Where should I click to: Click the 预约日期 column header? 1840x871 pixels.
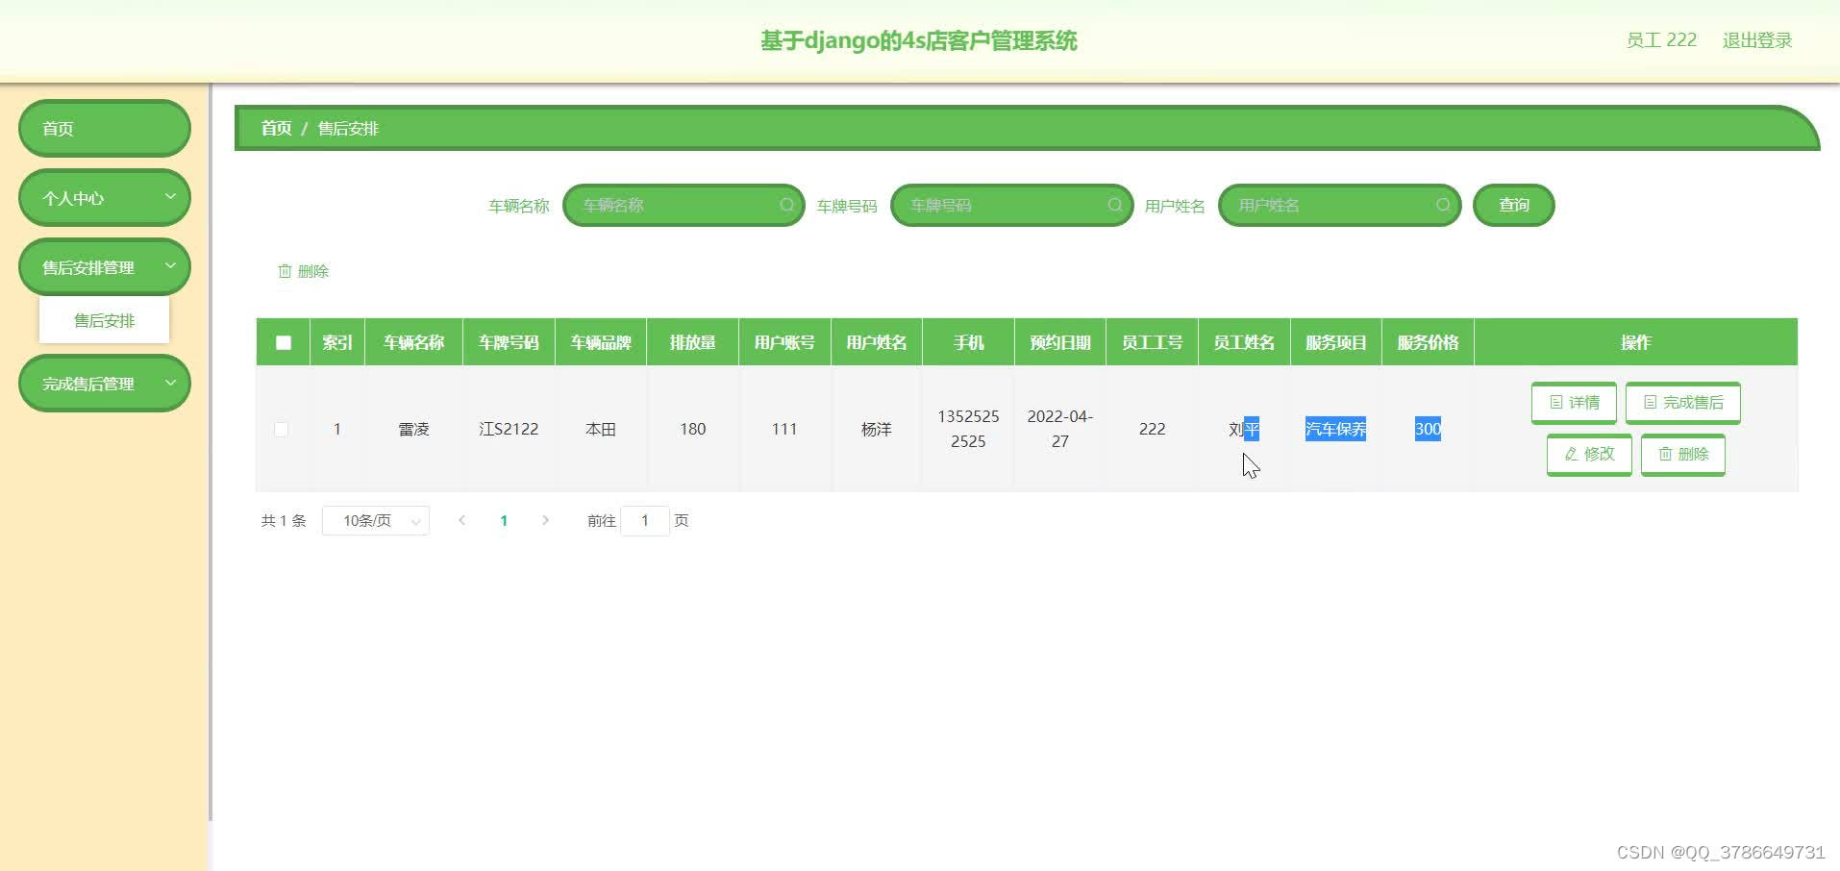[x=1059, y=342]
